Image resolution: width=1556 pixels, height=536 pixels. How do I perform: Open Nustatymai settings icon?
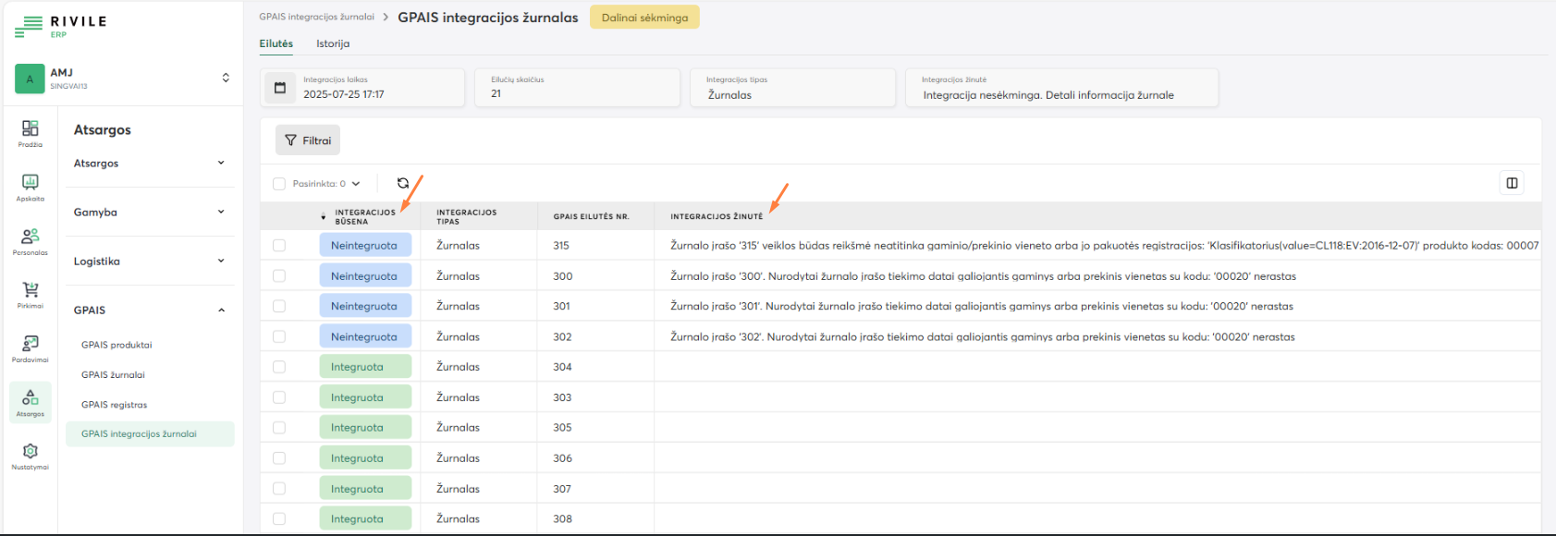point(30,452)
